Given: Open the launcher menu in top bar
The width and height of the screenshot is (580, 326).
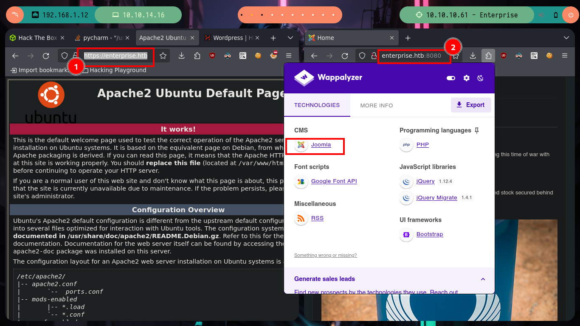Looking at the screenshot, I should (x=15, y=15).
